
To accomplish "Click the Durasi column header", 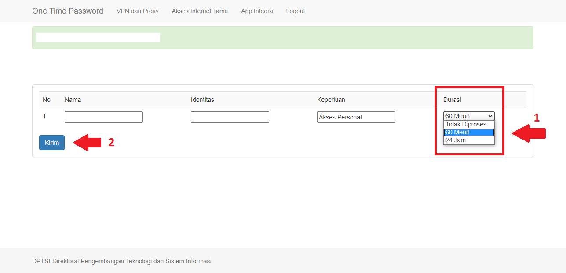I will 452,100.
